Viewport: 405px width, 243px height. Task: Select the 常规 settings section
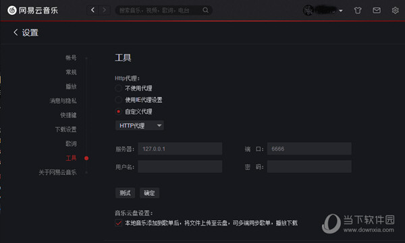coord(71,72)
